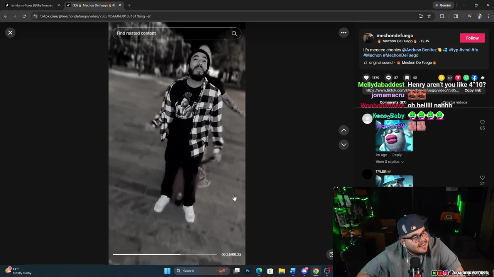The image size is (494, 277).
Task: Open File Explorer from the taskbar
Action: pyautogui.click(x=282, y=271)
